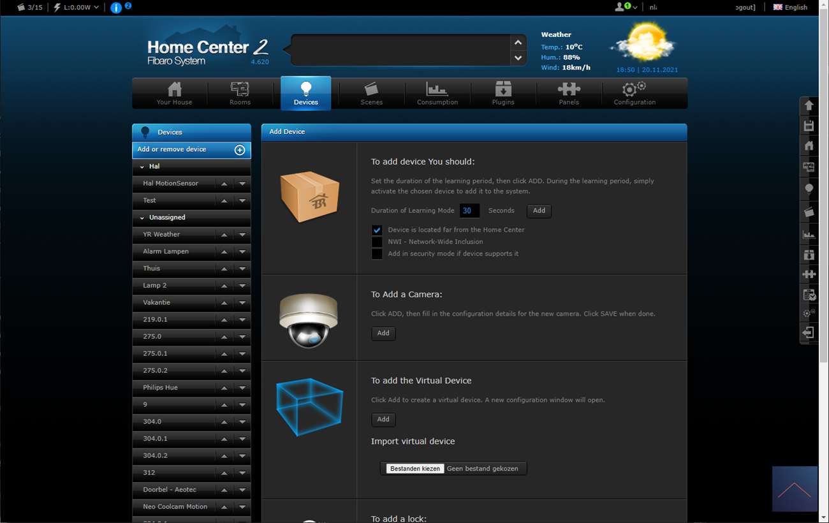Screen dimensions: 829x523
Task: Click the gear configuration icon in side toolbar
Action: [809, 313]
